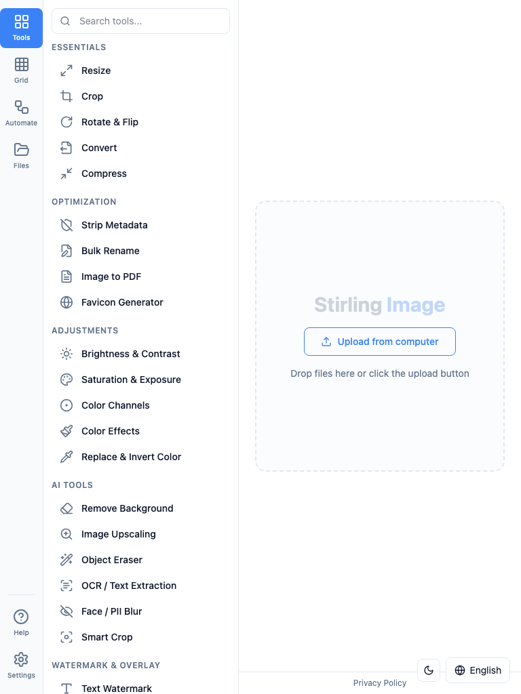This screenshot has width=521, height=694.
Task: Click the Remove Background eraser icon
Action: pos(66,508)
